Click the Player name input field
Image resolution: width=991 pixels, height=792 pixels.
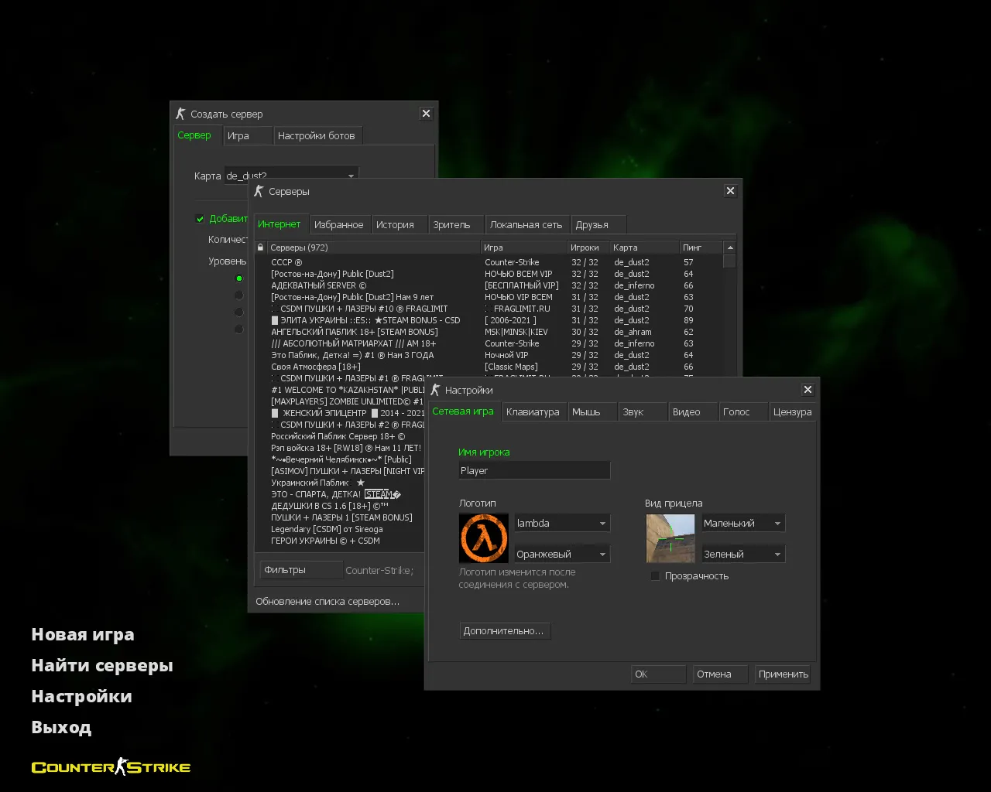point(533,469)
